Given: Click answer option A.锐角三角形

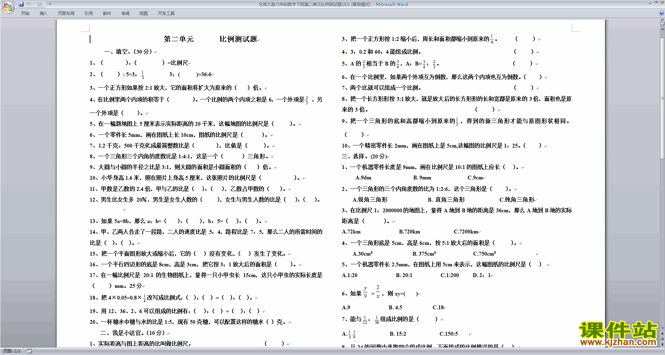Looking at the screenshot, I should 370,200.
